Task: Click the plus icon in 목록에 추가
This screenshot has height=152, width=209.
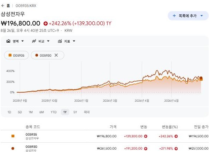Action: point(174,16)
